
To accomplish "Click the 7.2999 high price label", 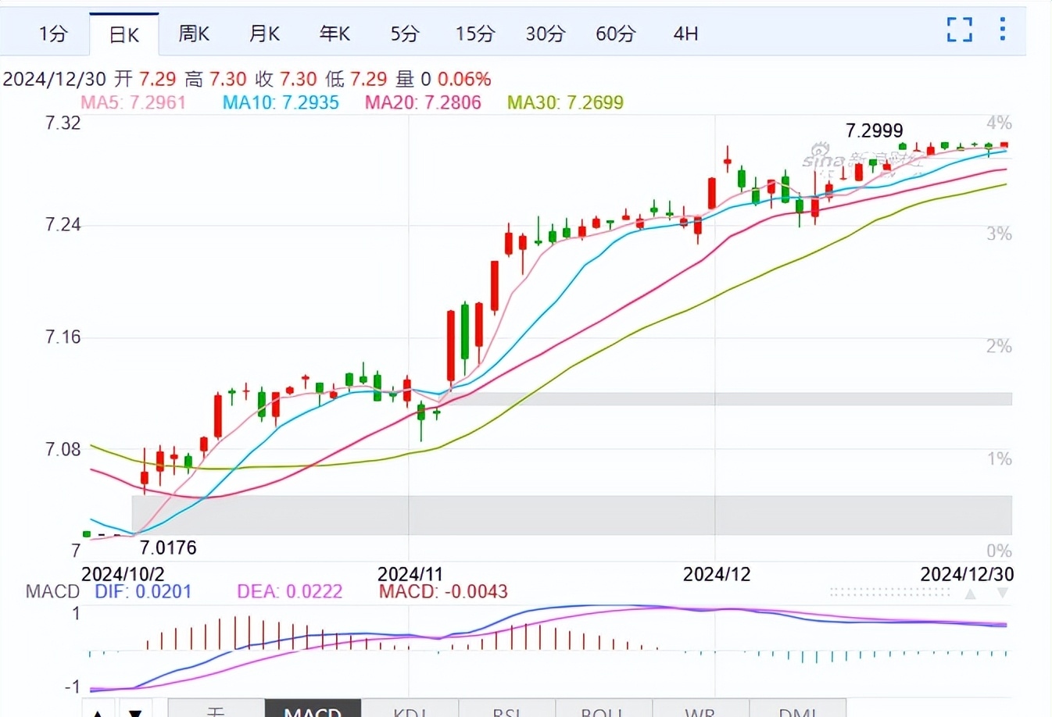I will [x=875, y=130].
